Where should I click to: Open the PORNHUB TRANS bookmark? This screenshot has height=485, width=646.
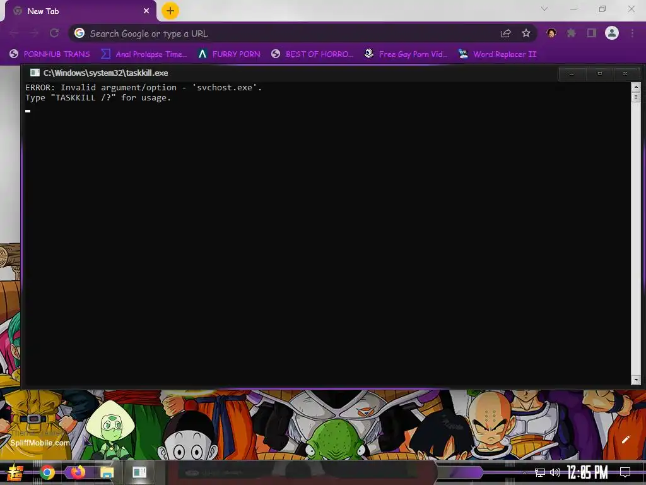click(x=49, y=54)
